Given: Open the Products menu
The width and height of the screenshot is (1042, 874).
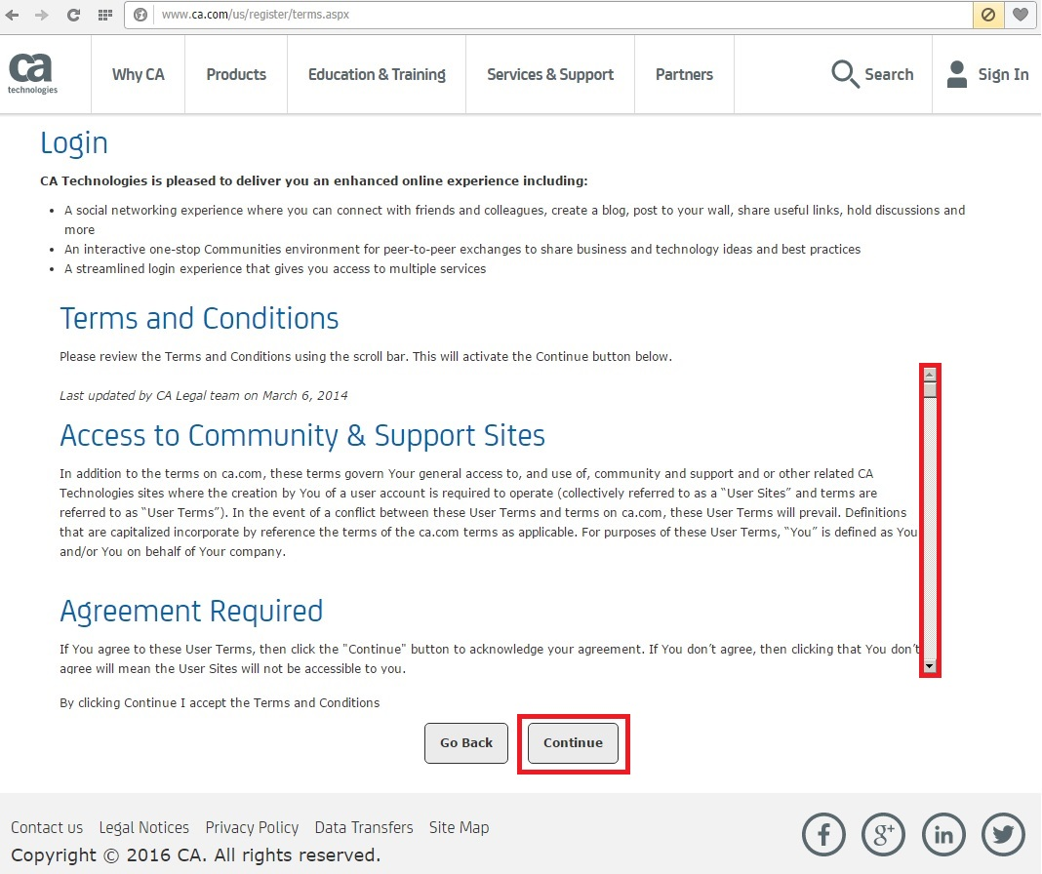Looking at the screenshot, I should [x=236, y=74].
